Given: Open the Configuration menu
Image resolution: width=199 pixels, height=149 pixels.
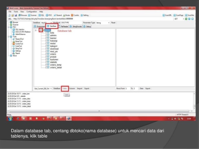Looking at the screenshot, I should coord(32,12).
